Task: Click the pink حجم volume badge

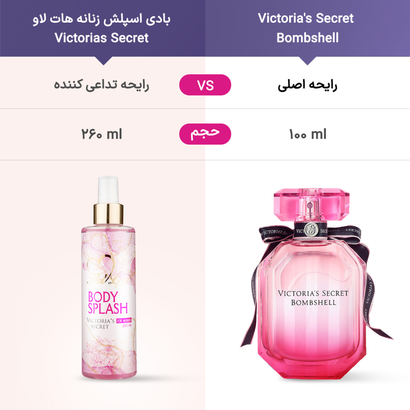Action: click(x=205, y=134)
